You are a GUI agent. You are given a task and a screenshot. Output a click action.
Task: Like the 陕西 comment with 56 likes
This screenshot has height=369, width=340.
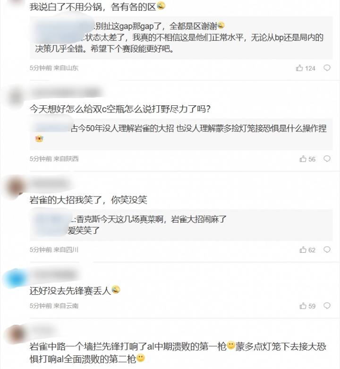coord(303,159)
